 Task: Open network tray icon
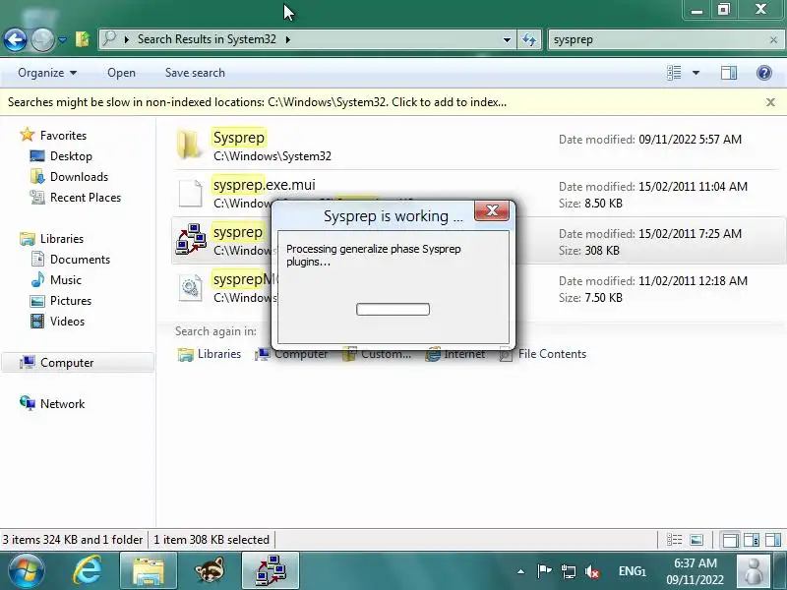(x=569, y=571)
